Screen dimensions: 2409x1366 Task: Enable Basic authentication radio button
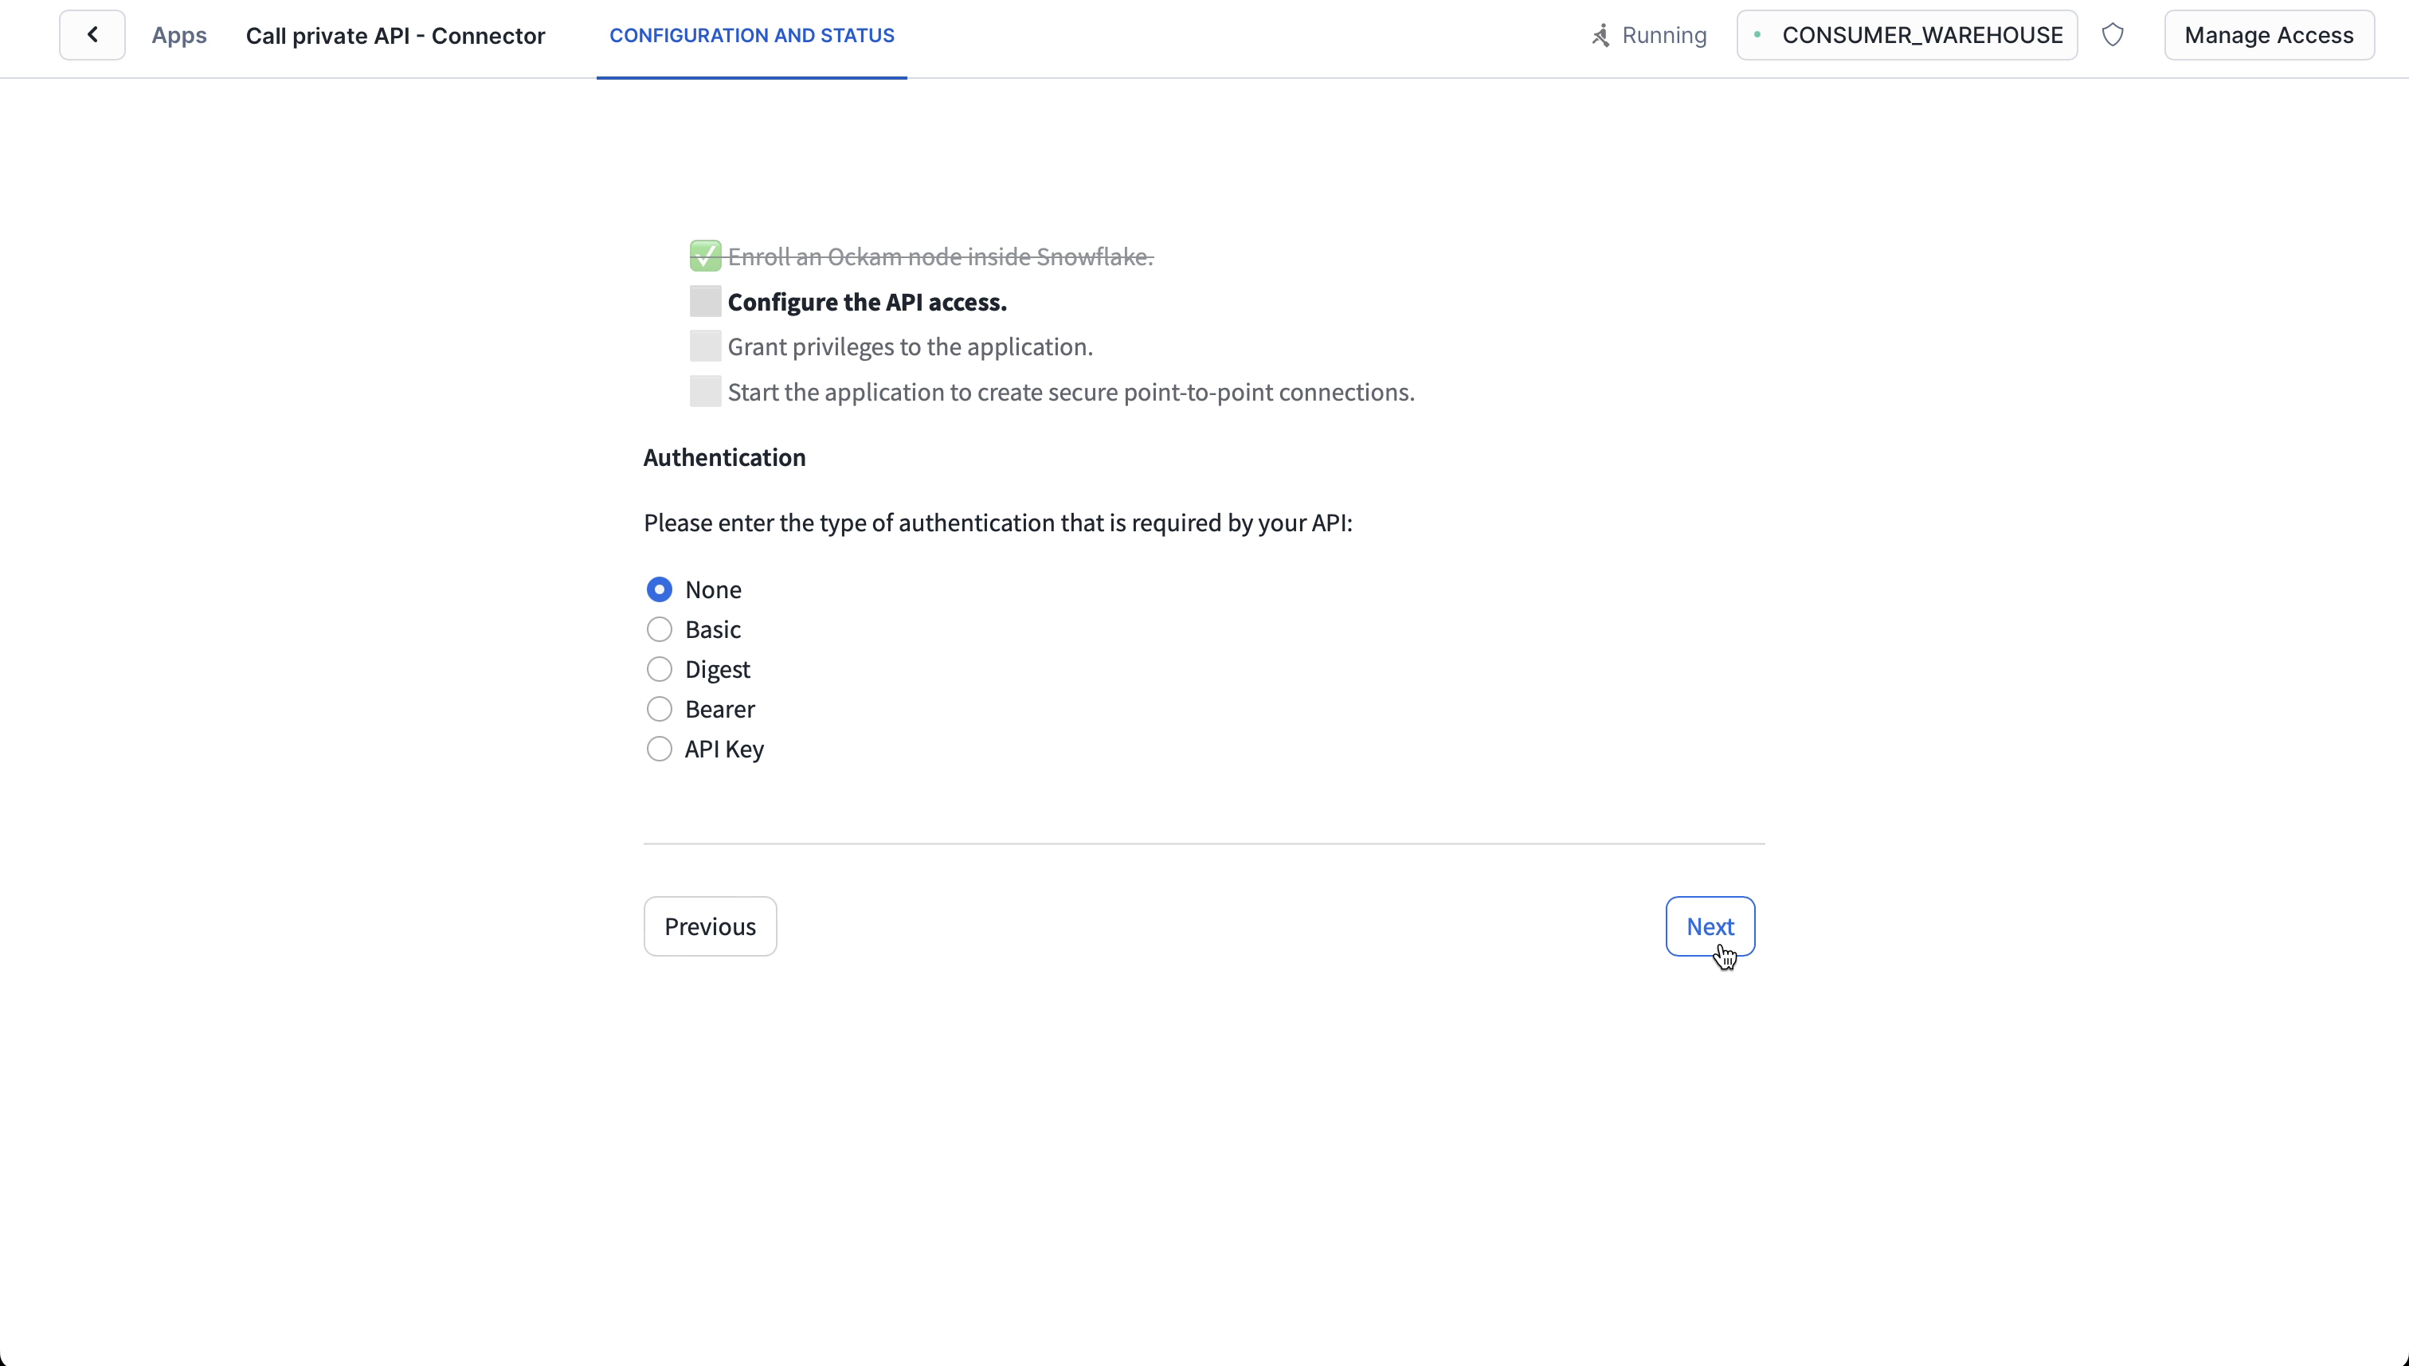[x=659, y=628]
